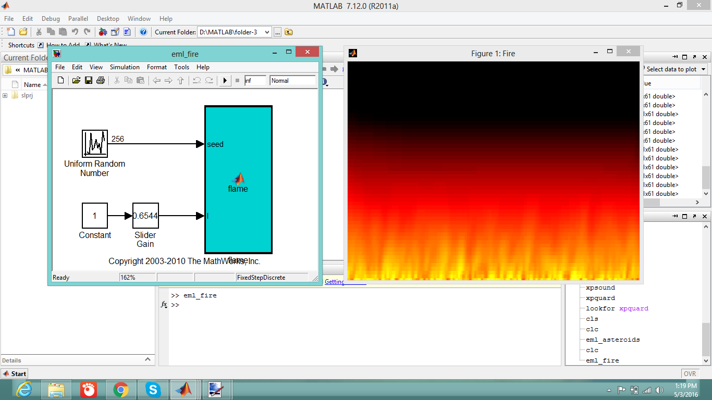Open Internet Explorer from taskbar
712x400 pixels.
(24, 390)
